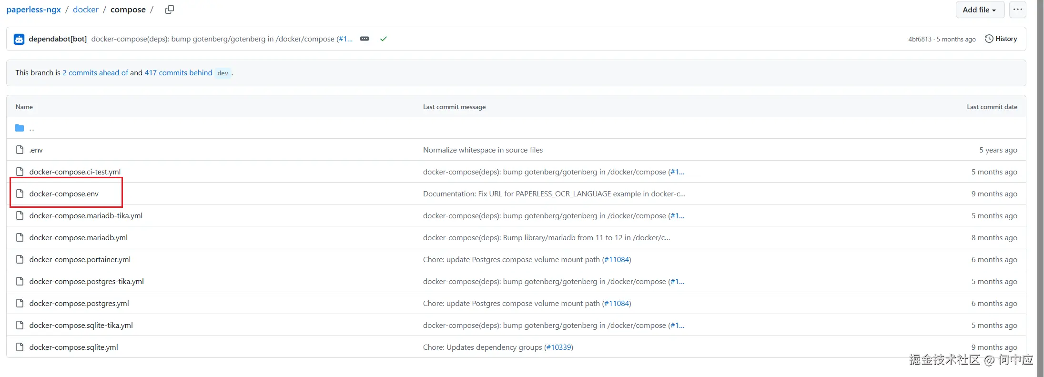
Task: Go to docker breadcrumb folder
Action: pyautogui.click(x=85, y=10)
